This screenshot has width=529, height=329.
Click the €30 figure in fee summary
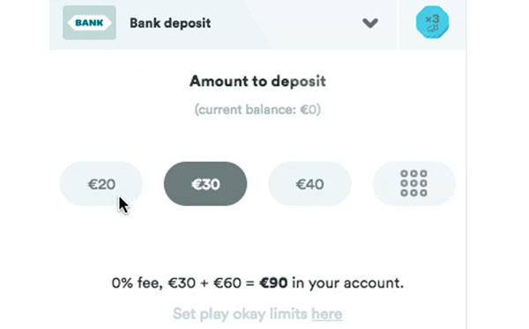click(182, 283)
